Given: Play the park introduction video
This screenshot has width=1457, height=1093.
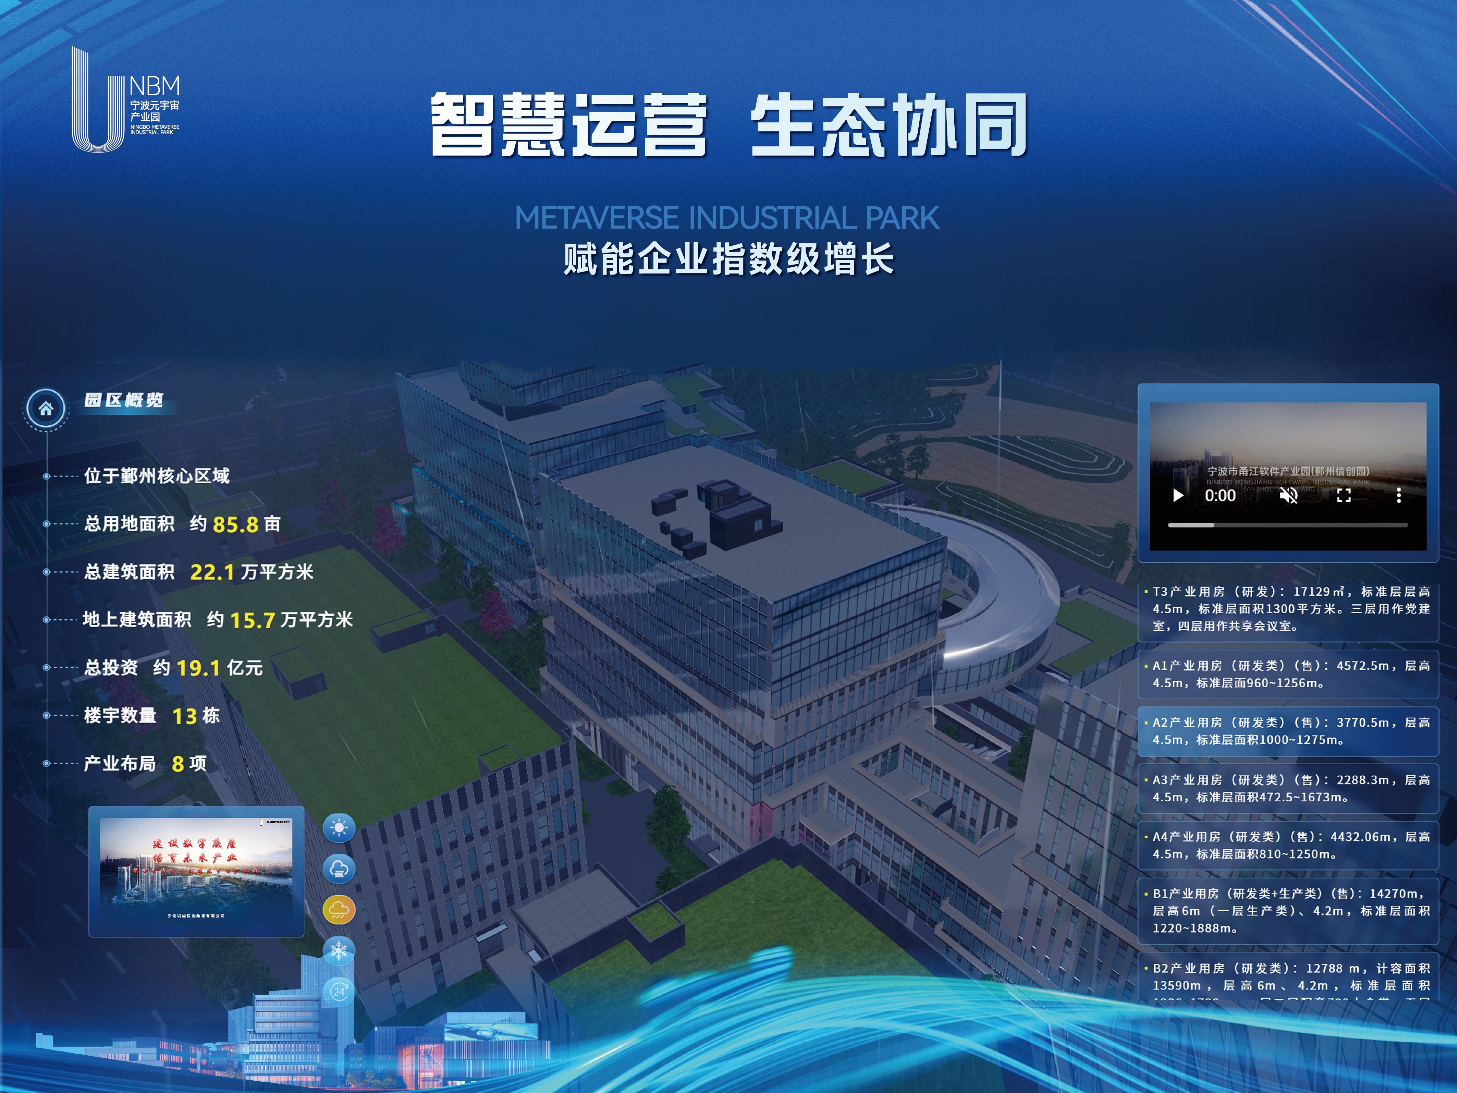Looking at the screenshot, I should (1178, 496).
